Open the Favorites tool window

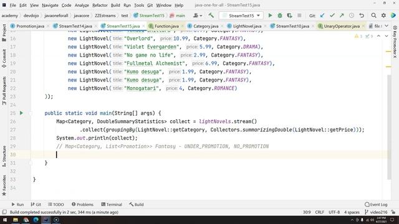coord(4,185)
